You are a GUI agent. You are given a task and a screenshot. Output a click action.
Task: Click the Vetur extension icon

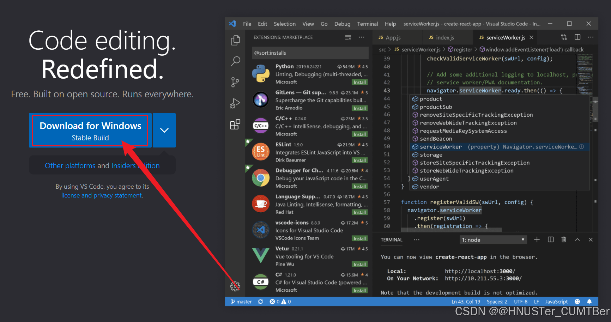261,256
